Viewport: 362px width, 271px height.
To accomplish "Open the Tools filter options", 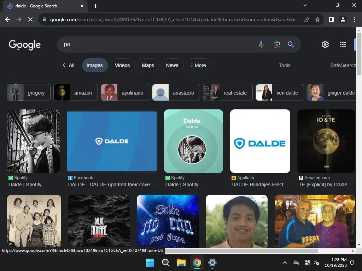I will (285, 65).
